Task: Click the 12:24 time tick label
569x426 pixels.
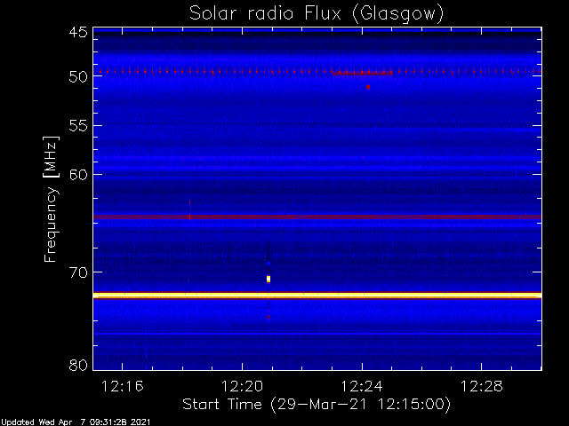Action: [362, 386]
